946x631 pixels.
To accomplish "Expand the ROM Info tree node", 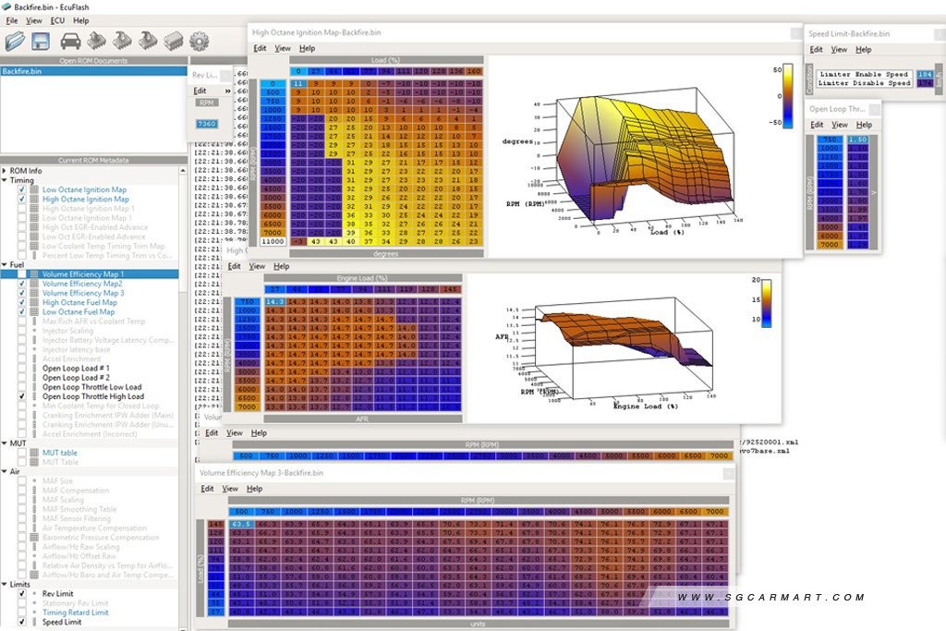I will click(5, 171).
